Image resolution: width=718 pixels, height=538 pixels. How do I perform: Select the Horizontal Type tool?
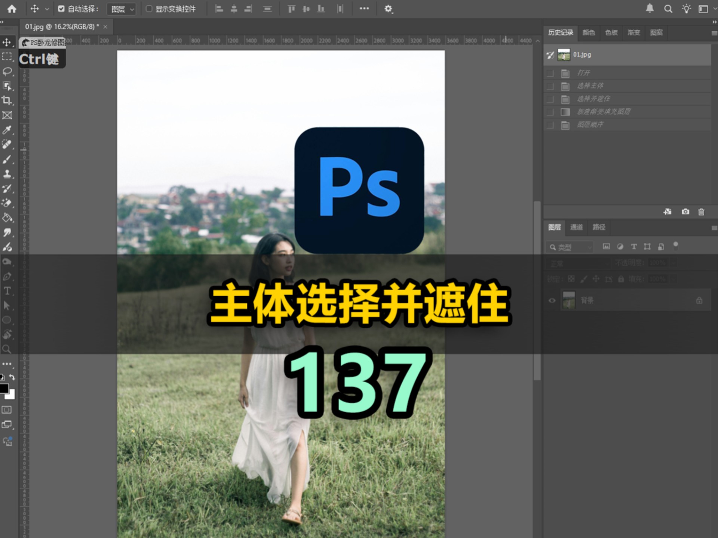7,291
